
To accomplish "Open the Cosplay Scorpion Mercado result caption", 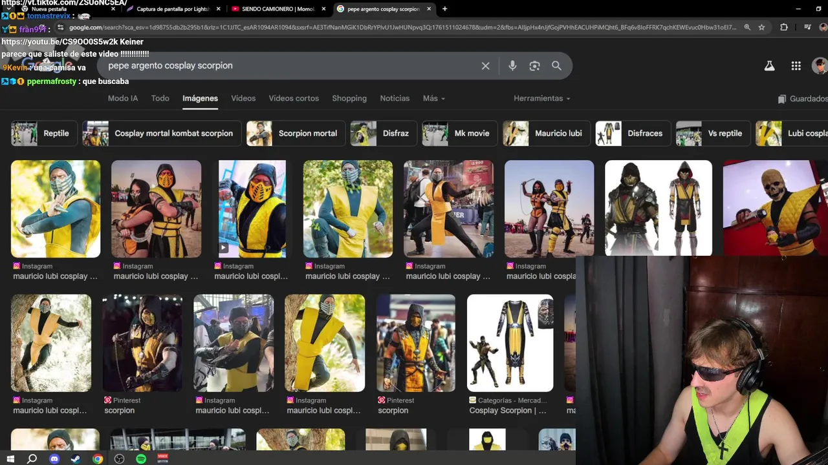I will point(508,411).
